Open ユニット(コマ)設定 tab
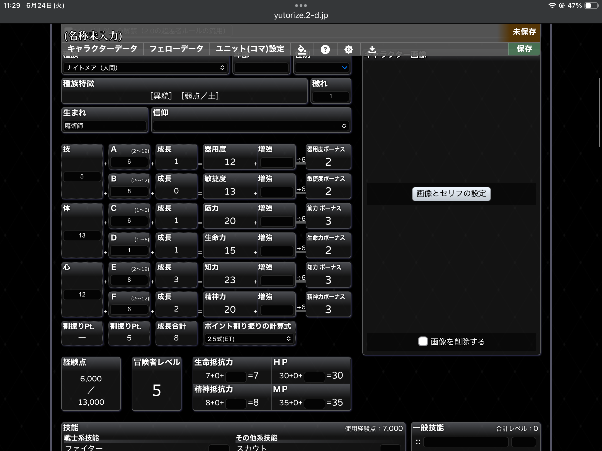This screenshot has width=602, height=451. point(250,49)
